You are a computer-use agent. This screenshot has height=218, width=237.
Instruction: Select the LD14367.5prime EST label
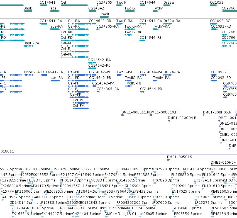(x=131, y=180)
